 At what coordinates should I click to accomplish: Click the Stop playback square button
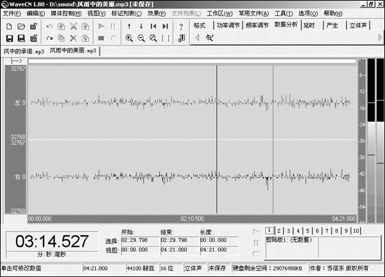coord(101,38)
